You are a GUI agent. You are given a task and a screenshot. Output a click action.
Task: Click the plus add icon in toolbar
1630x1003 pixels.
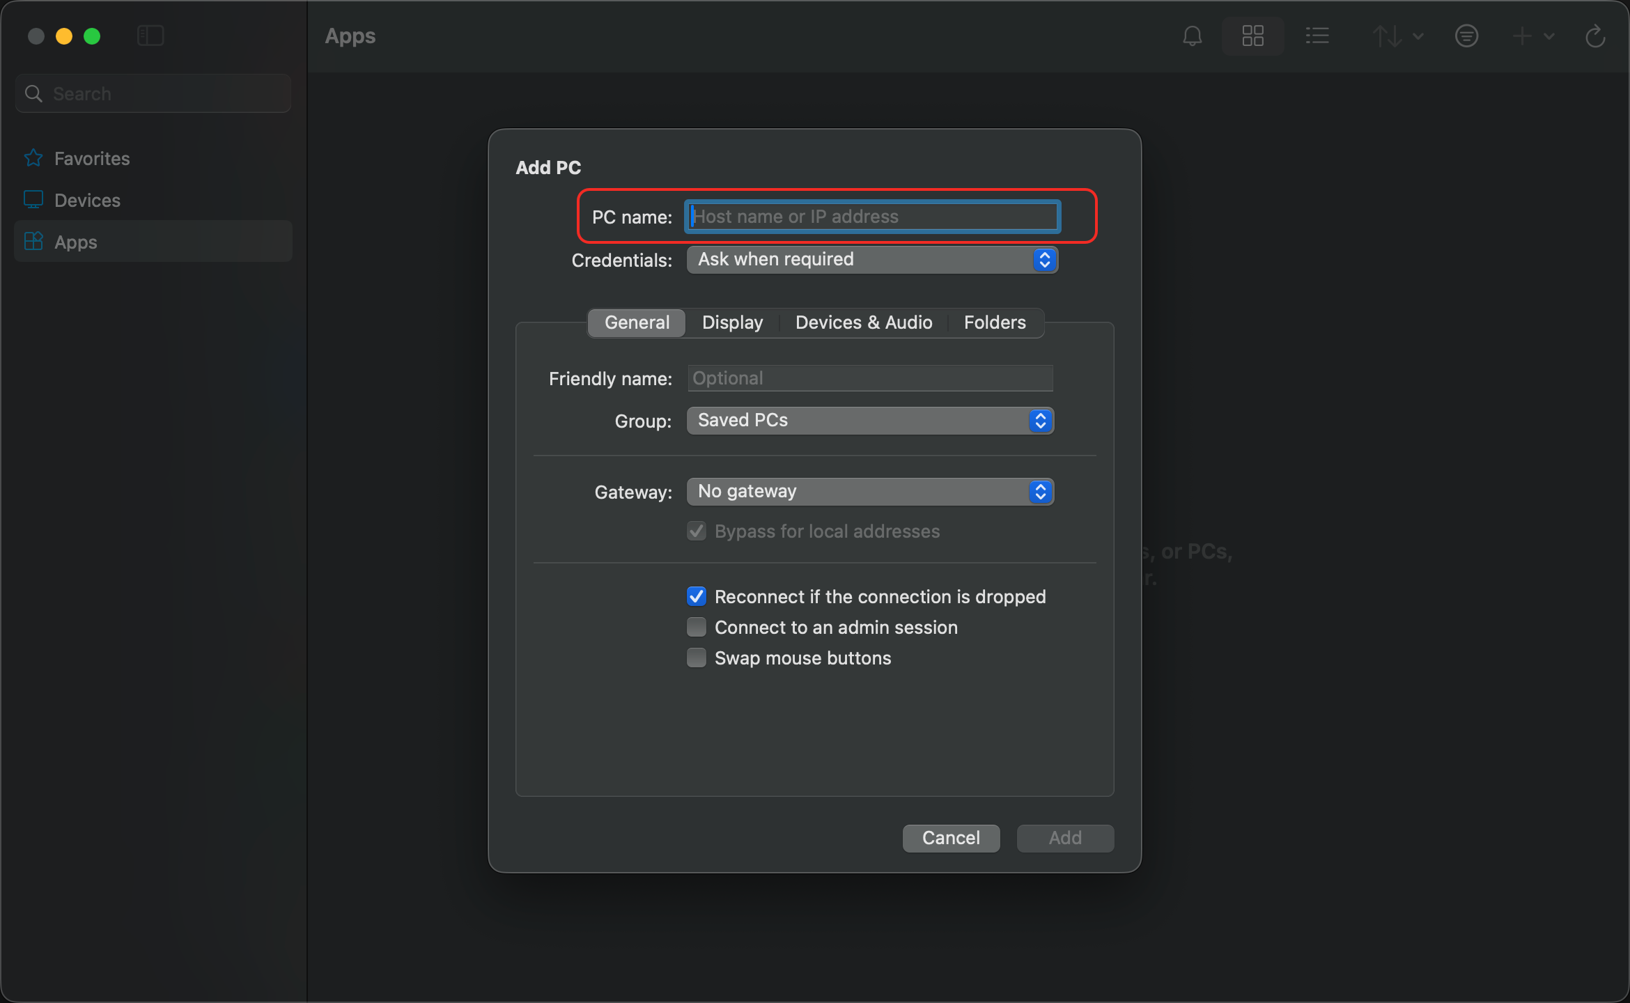1532,36
